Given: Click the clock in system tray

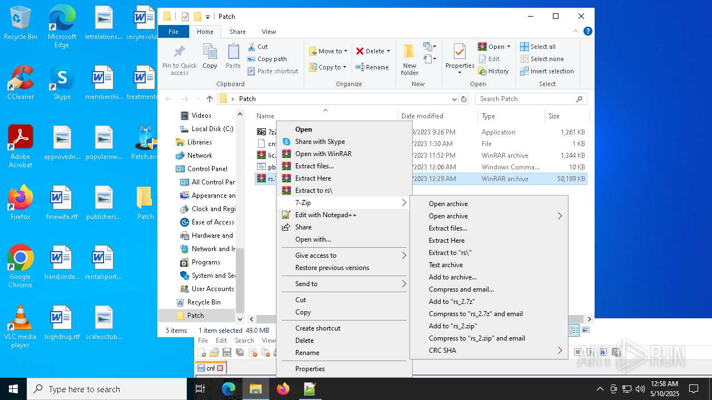Looking at the screenshot, I should point(665,389).
